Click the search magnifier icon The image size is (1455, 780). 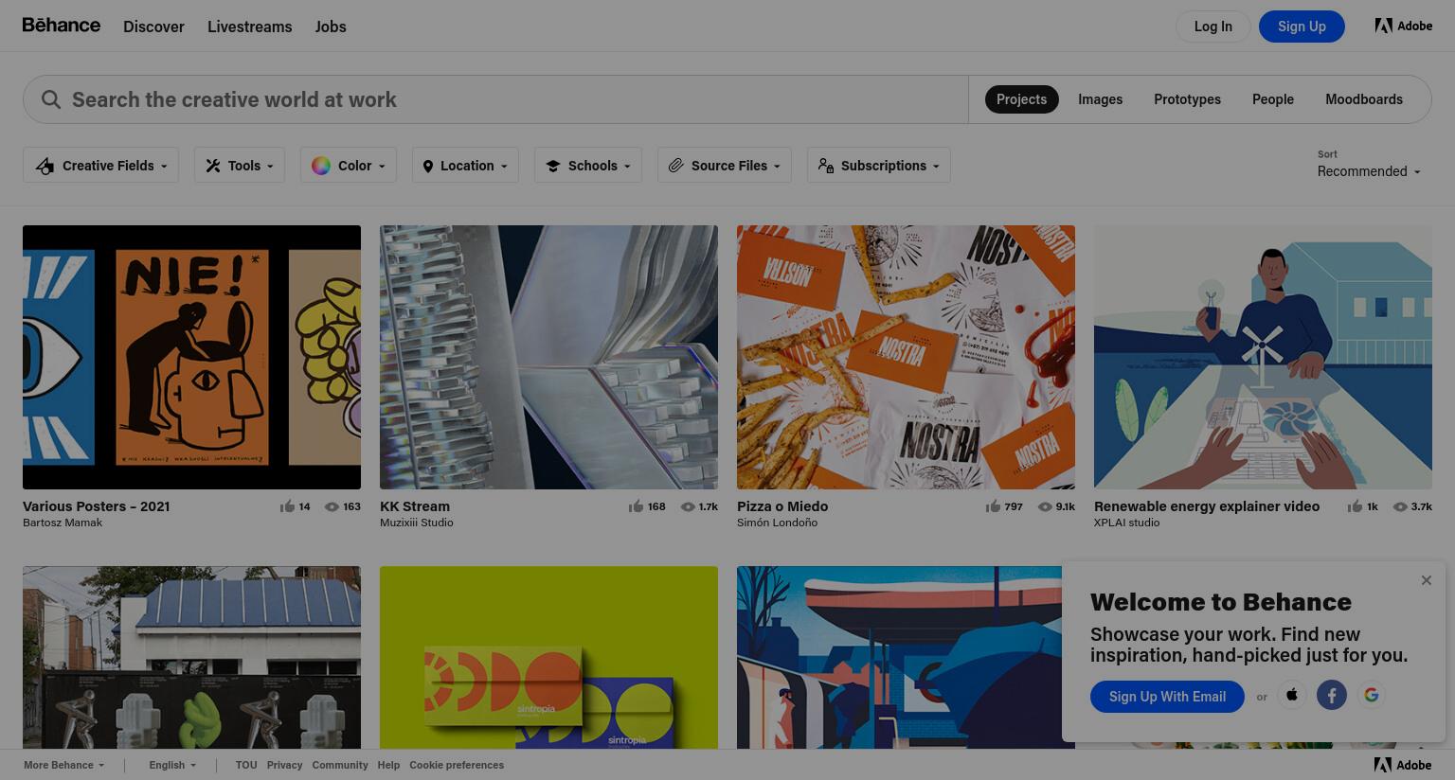(x=51, y=99)
